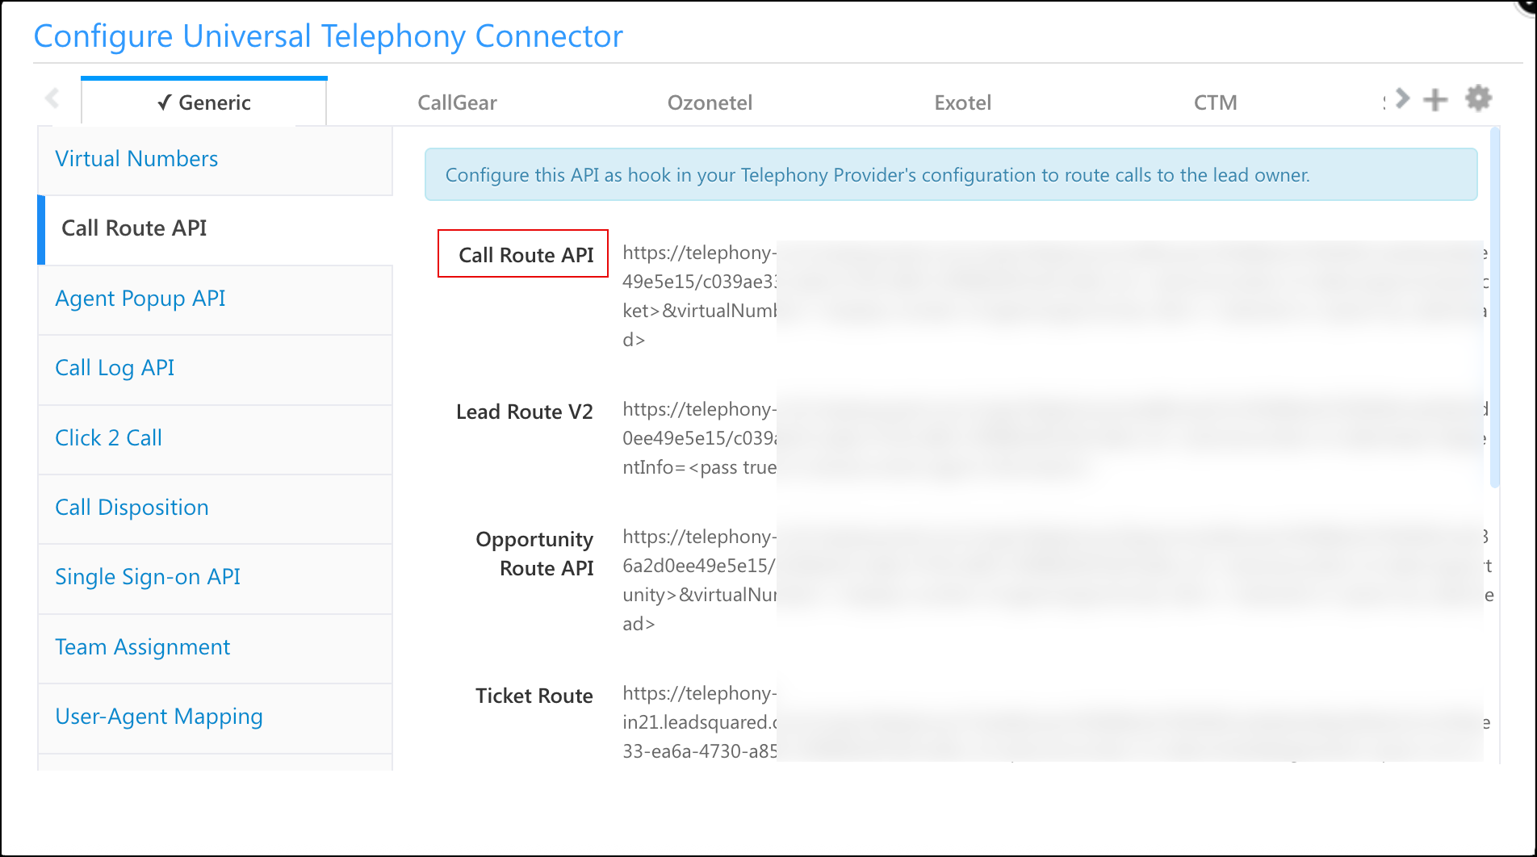Open the Virtual Numbers section

click(x=136, y=158)
